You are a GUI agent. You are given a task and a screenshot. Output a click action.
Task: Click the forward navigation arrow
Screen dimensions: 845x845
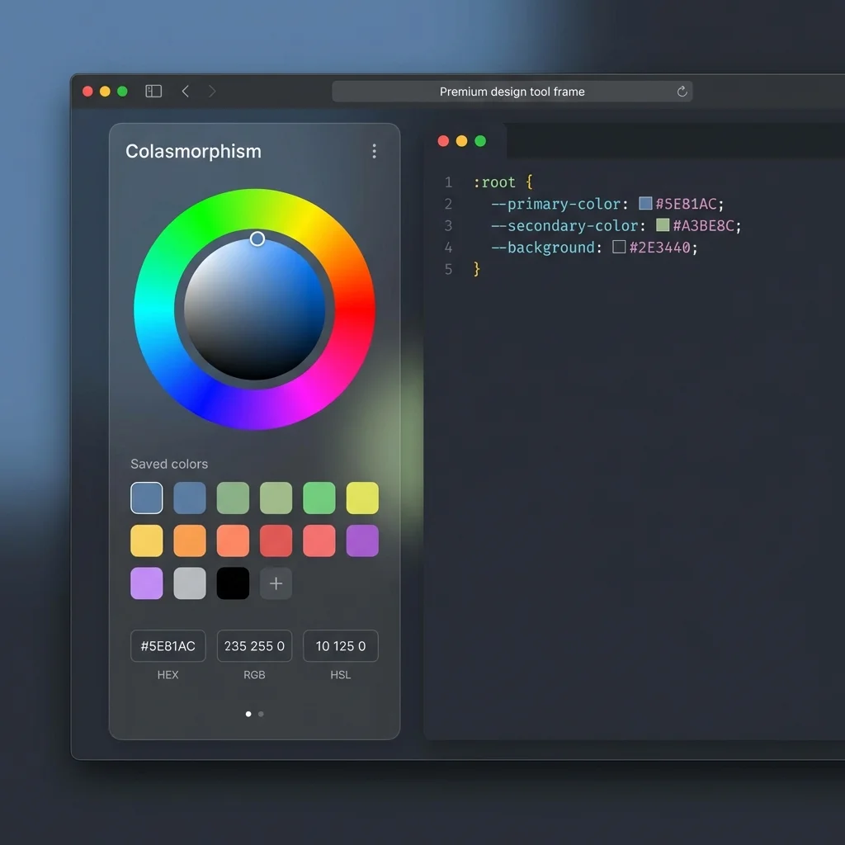(212, 91)
